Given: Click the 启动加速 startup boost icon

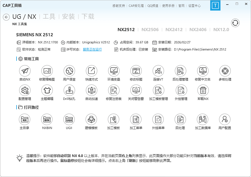Looking at the screenshot, I should (92, 90).
